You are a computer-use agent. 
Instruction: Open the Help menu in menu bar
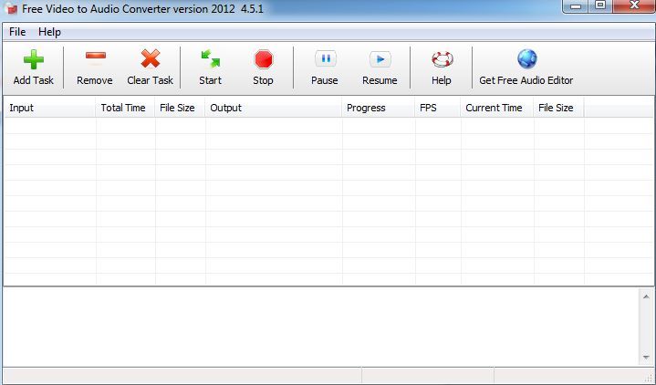coord(49,32)
